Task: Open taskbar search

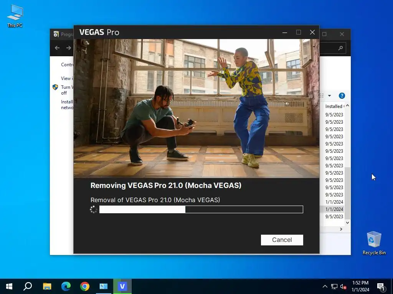Action: coord(28,286)
